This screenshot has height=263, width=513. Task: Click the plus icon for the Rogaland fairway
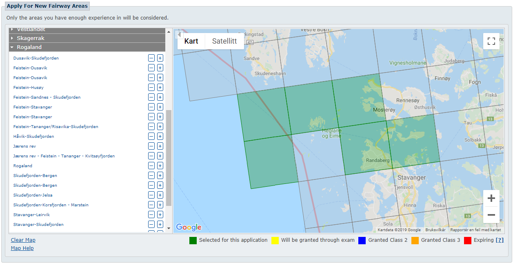[x=160, y=166]
